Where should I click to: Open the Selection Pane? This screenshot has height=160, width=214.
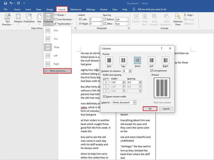pyautogui.click(x=178, y=19)
